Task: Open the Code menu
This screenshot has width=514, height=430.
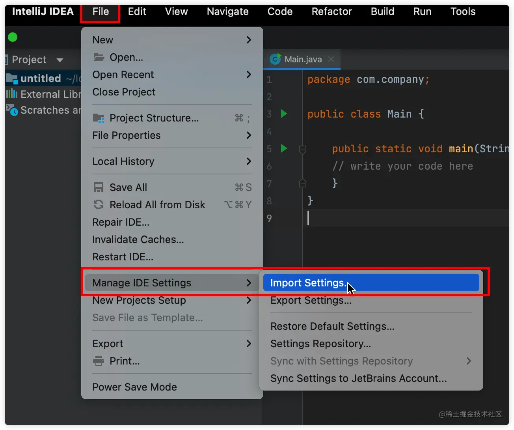Action: click(280, 12)
